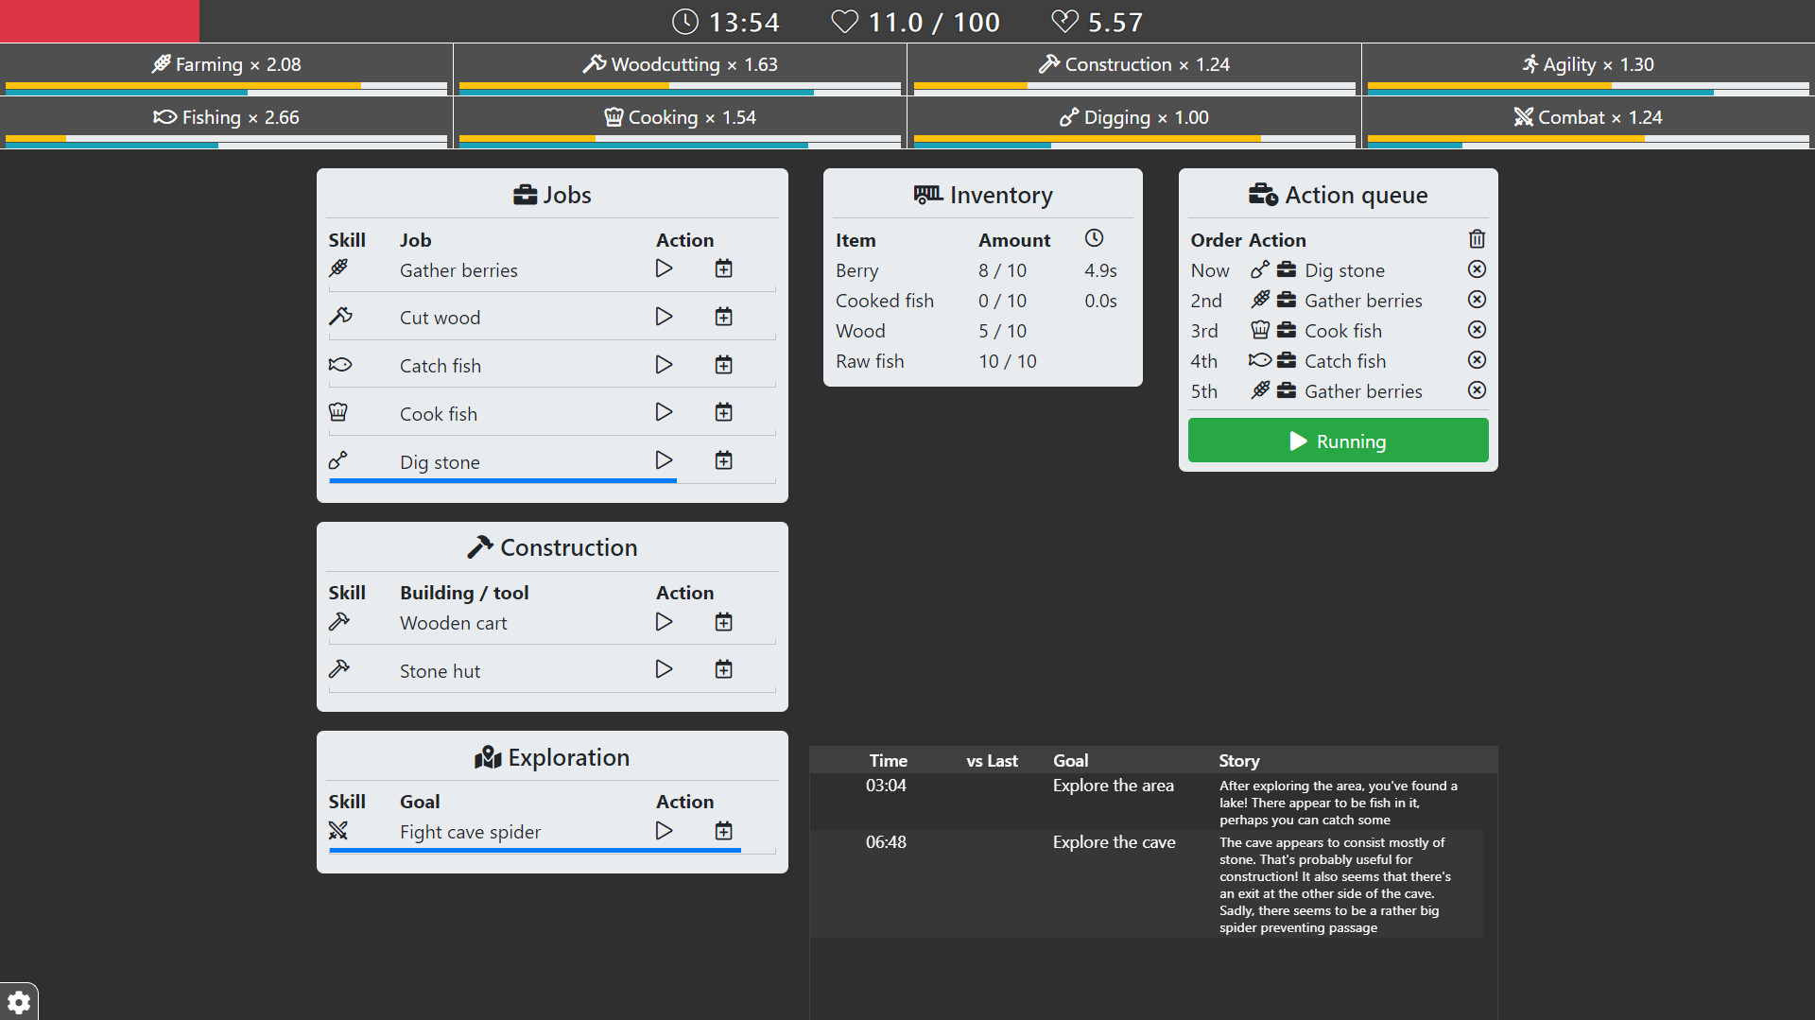Click the clock icon in the Inventory header
This screenshot has height=1020, width=1815.
[x=1096, y=238]
